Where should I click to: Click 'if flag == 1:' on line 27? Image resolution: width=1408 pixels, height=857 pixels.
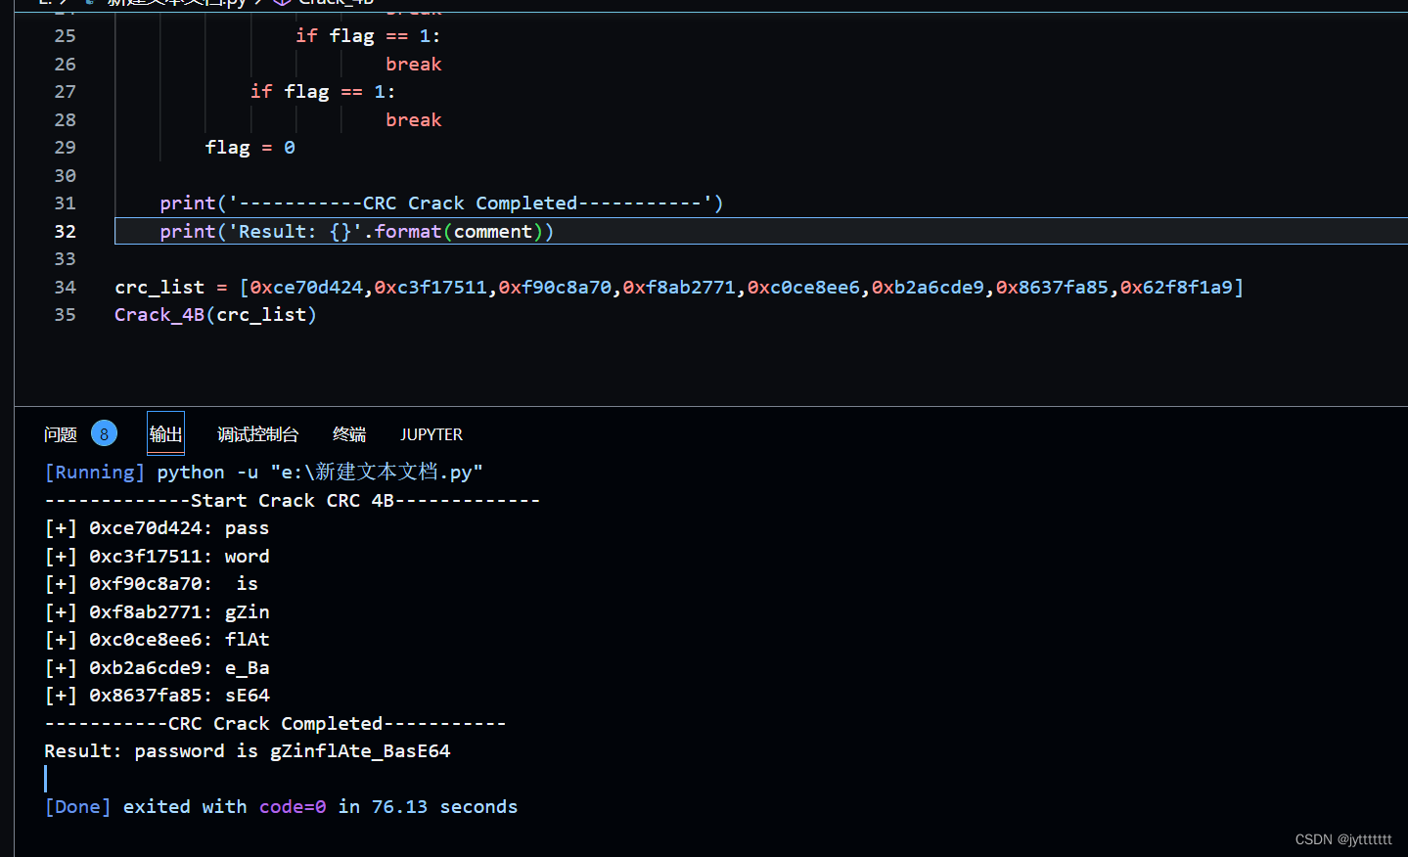(323, 92)
